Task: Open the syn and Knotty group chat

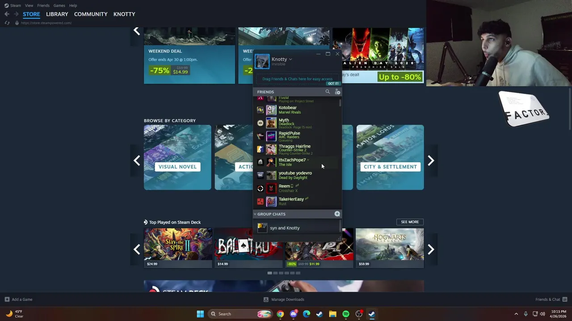Action: point(296,228)
